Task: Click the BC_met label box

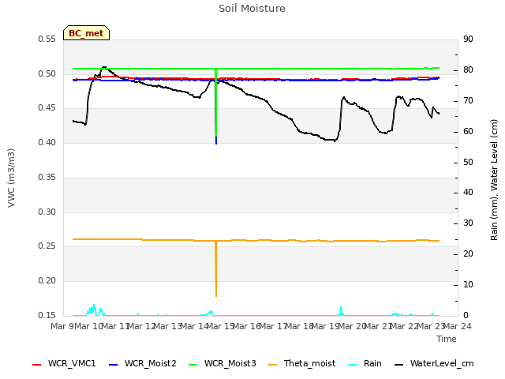Action: (86, 33)
